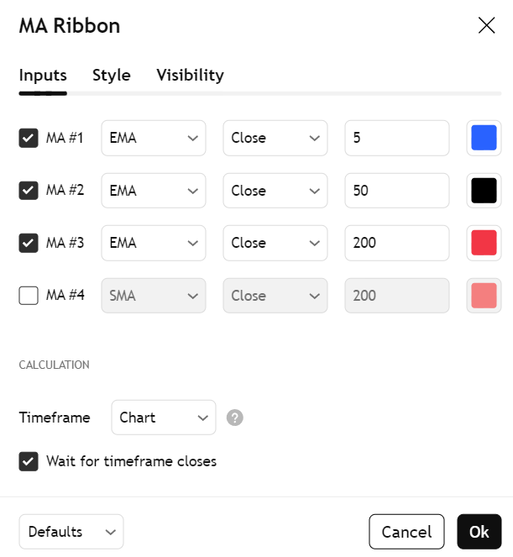Click the Cancel button
Image resolution: width=513 pixels, height=557 pixels.
[406, 532]
